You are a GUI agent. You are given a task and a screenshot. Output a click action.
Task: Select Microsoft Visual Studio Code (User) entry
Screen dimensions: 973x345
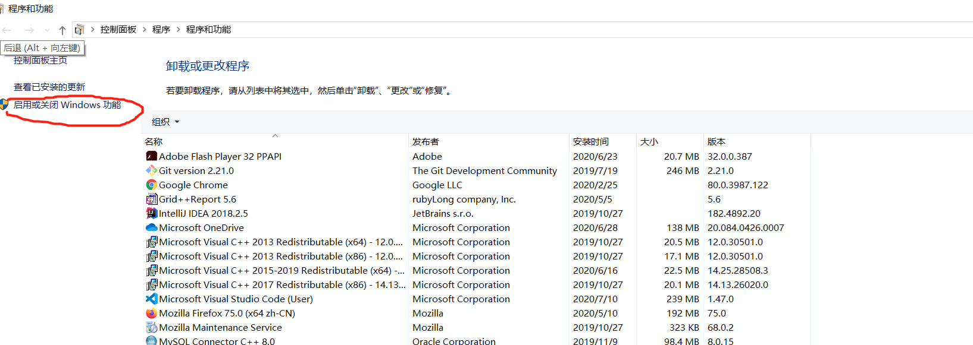(236, 299)
